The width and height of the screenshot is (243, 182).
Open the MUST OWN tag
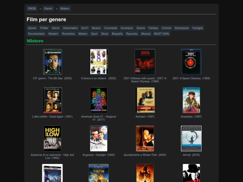point(162,34)
